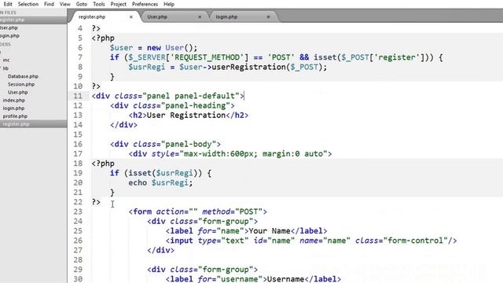This screenshot has height=283, width=503.
Task: Click the 'panel-body' div line
Action: click(165, 144)
